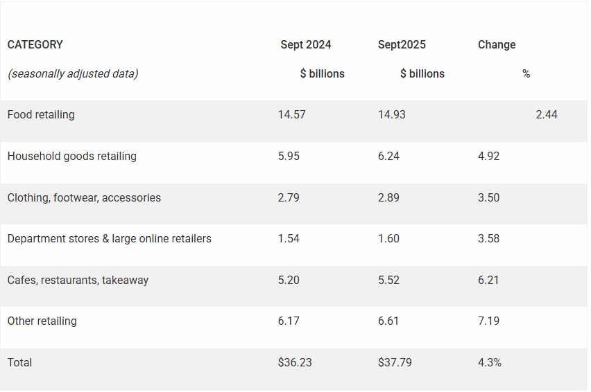Viewport: 591px width, 392px height.
Task: Select the Household goods retailing label
Action: point(72,157)
